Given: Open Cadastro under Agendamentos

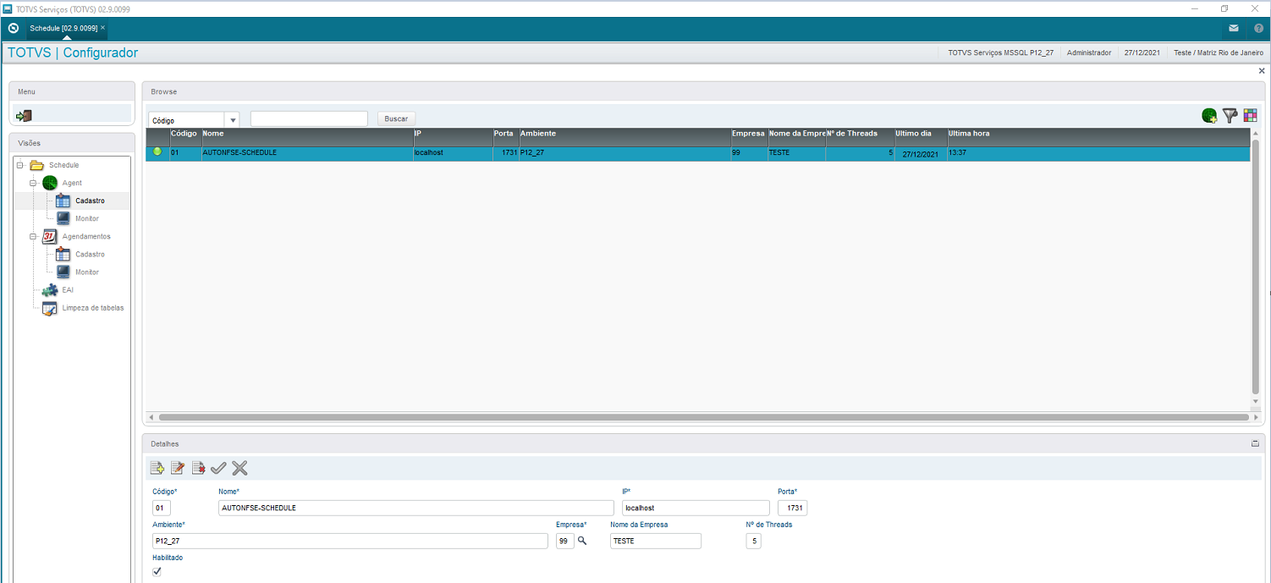Looking at the screenshot, I should (90, 254).
